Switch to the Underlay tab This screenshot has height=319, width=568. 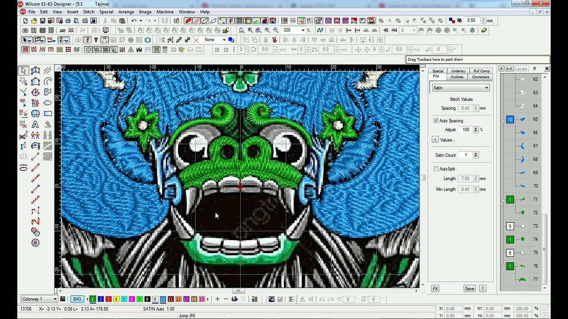pos(458,71)
